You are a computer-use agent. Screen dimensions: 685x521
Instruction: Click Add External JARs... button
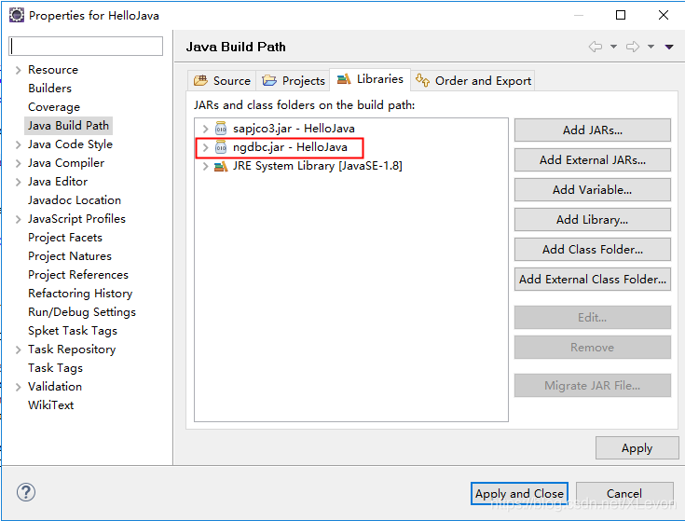point(593,159)
